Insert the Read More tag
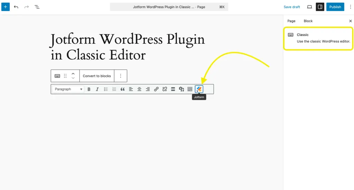This screenshot has width=354, height=190. pos(173,89)
